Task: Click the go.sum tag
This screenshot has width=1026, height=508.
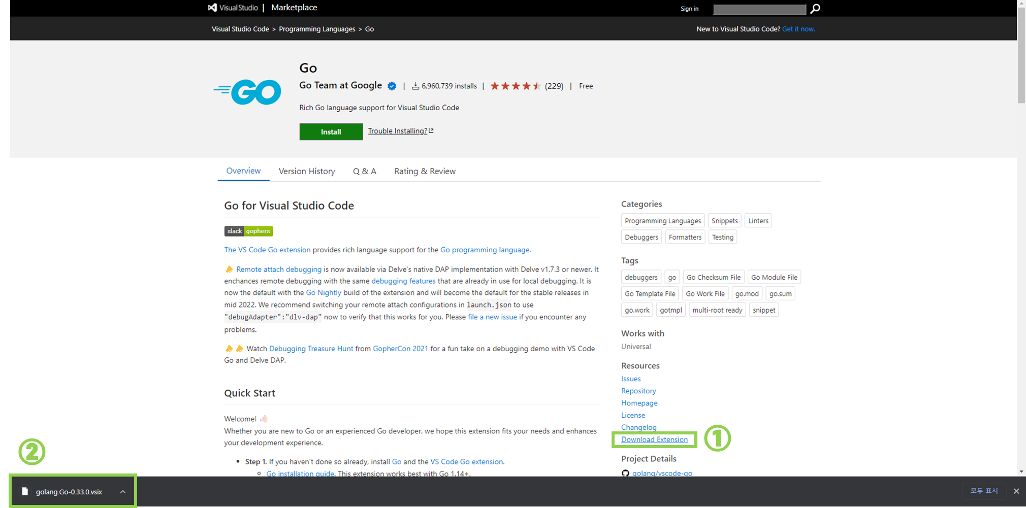Action: coord(781,293)
